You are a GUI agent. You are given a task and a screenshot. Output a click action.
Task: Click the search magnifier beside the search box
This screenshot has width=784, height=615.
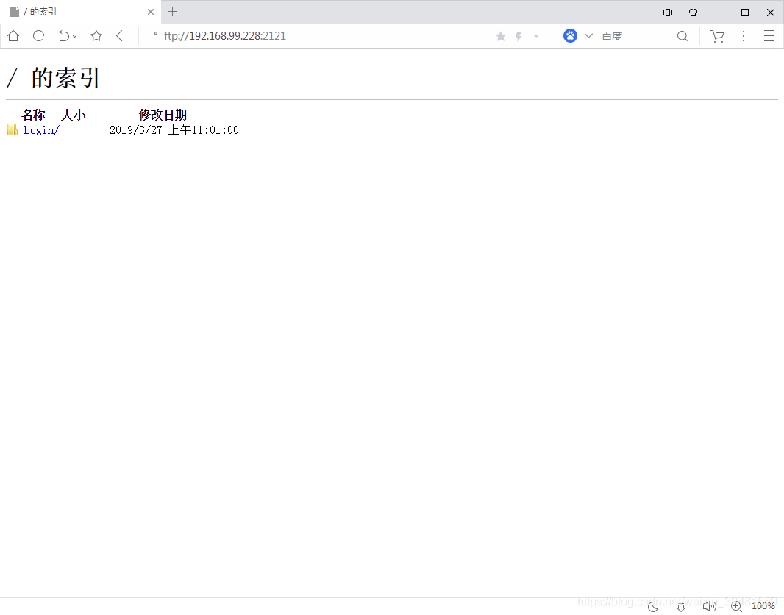click(x=683, y=35)
